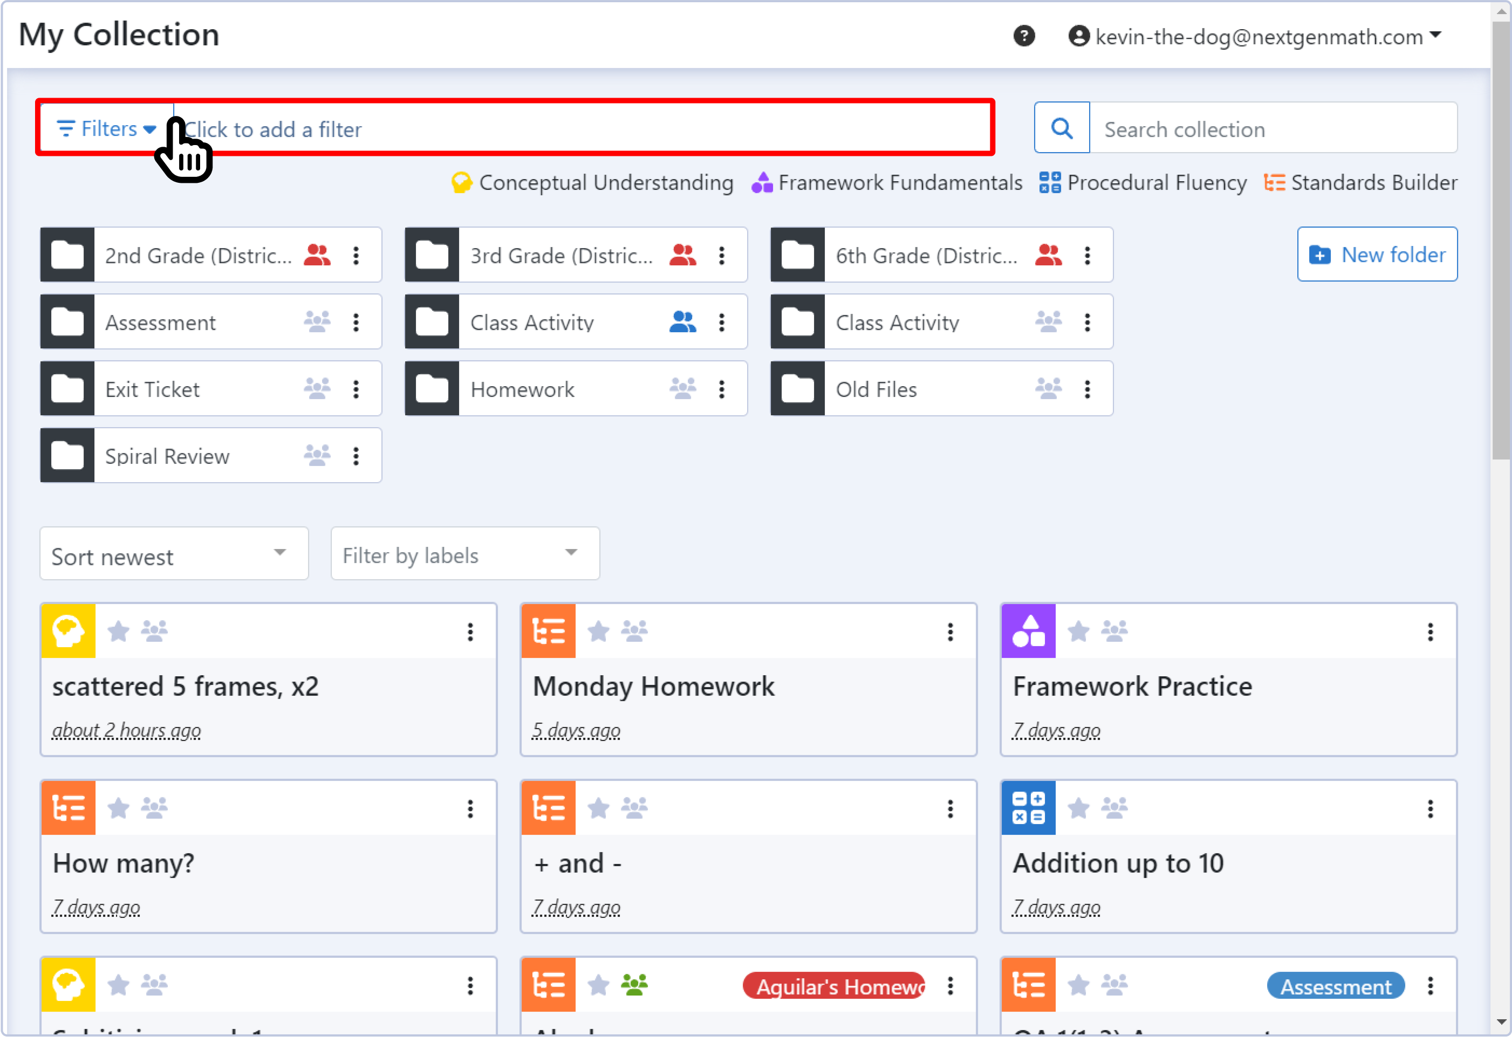Select the Framework Fundamentals filter
Viewport: 1512px width, 1037px height.
[x=887, y=183]
